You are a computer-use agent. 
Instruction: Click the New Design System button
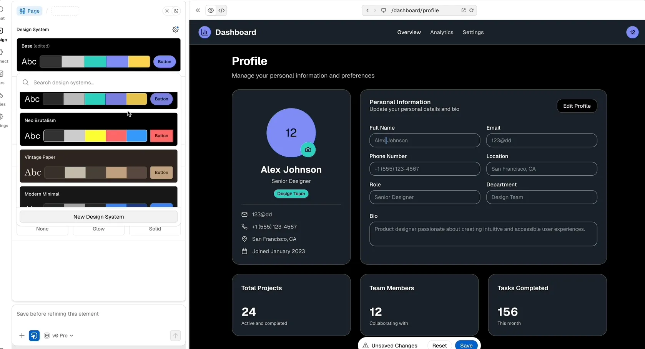tap(98, 217)
